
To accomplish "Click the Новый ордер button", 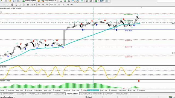I will (29, 1).
